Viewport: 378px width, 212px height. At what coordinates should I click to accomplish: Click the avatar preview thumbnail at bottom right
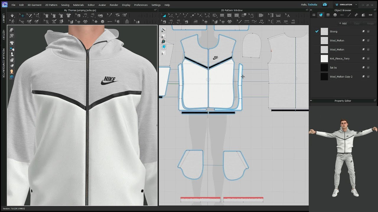[x=343, y=158]
